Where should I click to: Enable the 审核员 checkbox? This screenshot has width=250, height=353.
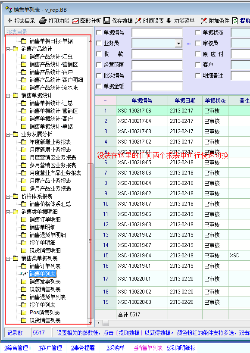198,43
